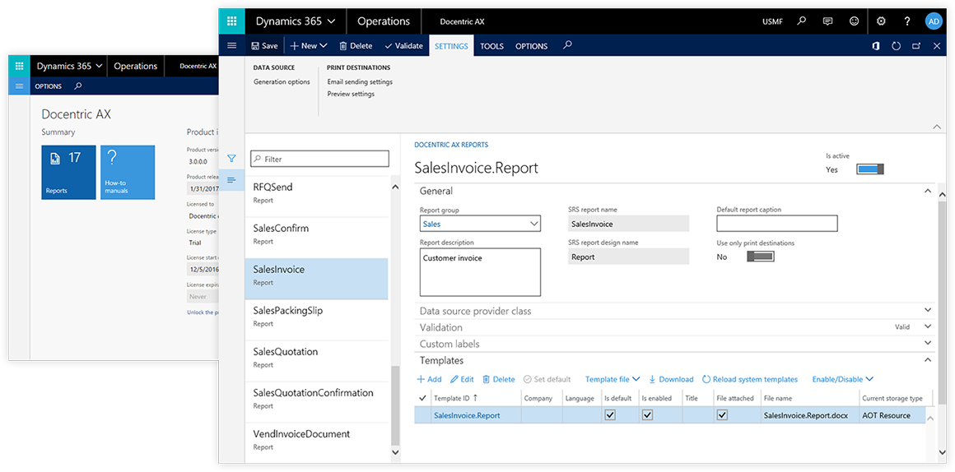
Task: Click the Docentric AX Reports breadcrumb link
Action: coord(450,145)
